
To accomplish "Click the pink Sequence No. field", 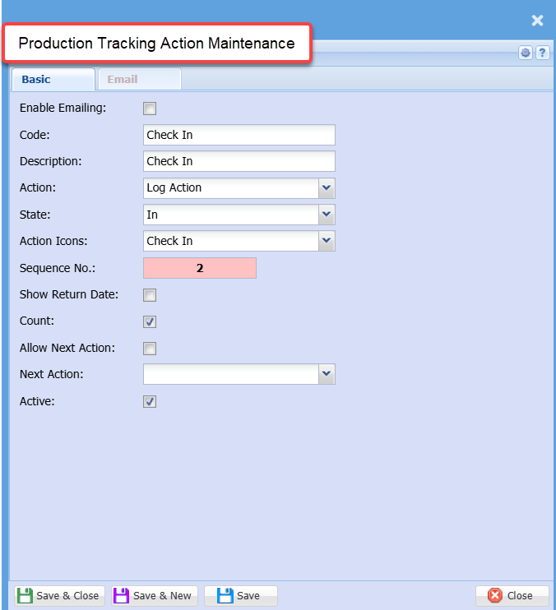I will click(x=200, y=268).
